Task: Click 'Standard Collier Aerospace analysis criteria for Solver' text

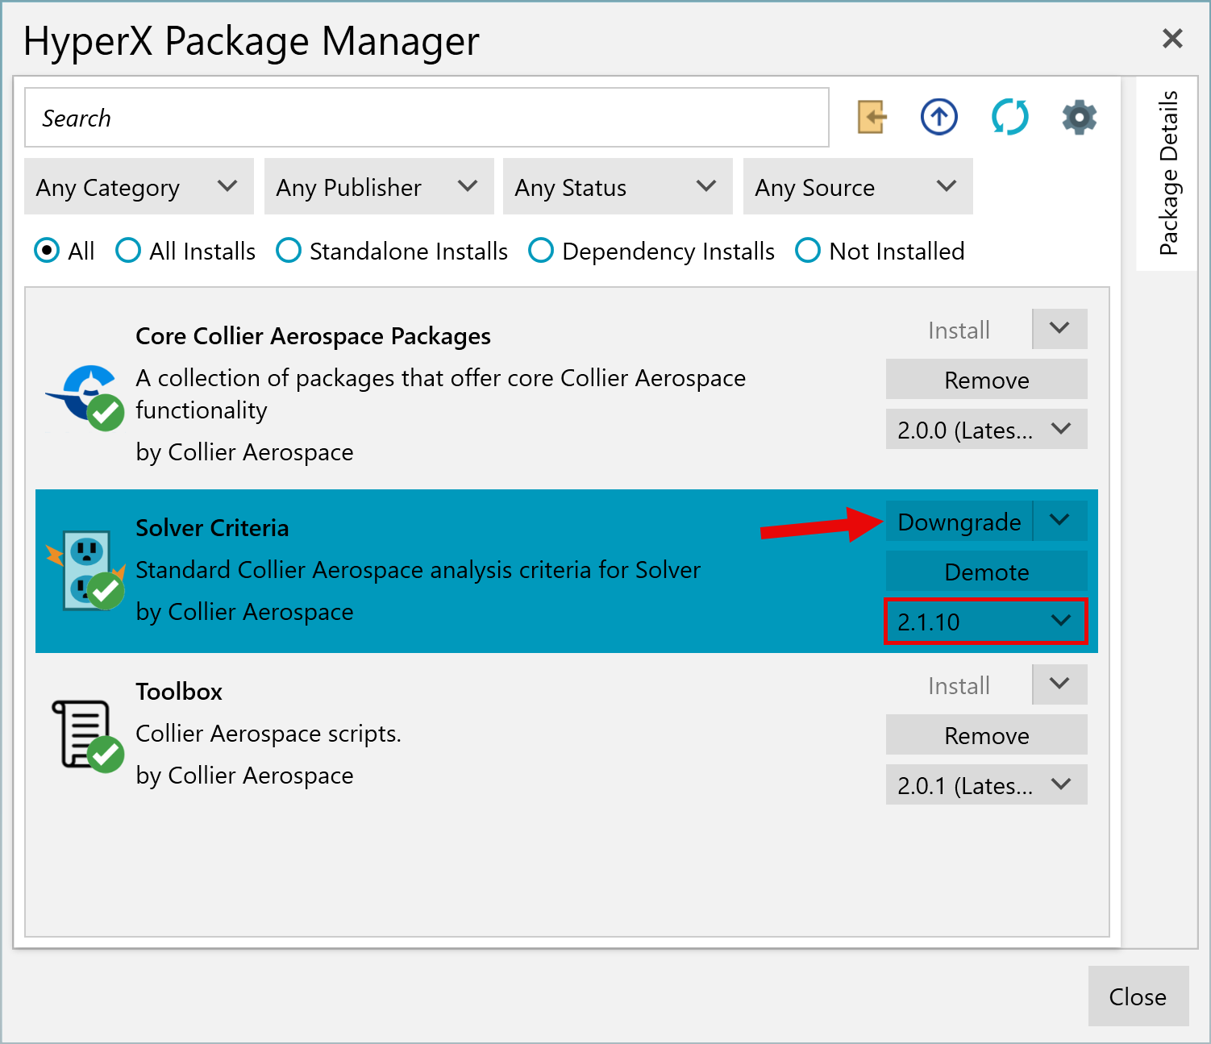Action: 418,569
